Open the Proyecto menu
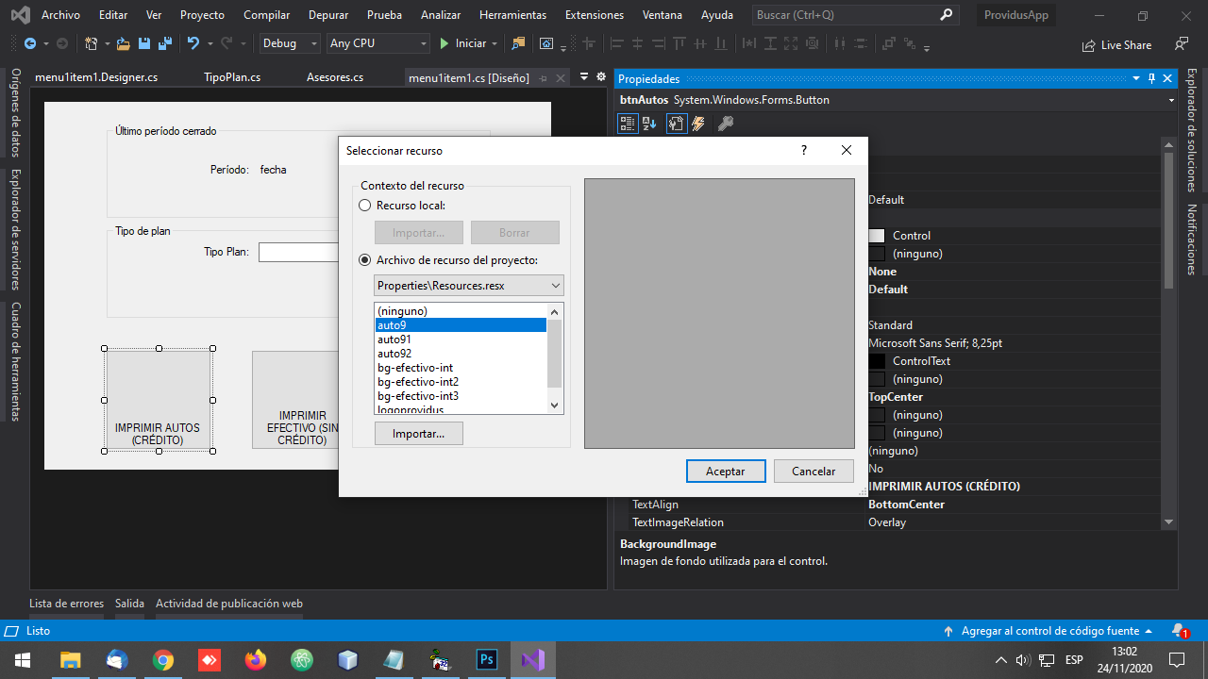The height and width of the screenshot is (679, 1208). pyautogui.click(x=202, y=15)
